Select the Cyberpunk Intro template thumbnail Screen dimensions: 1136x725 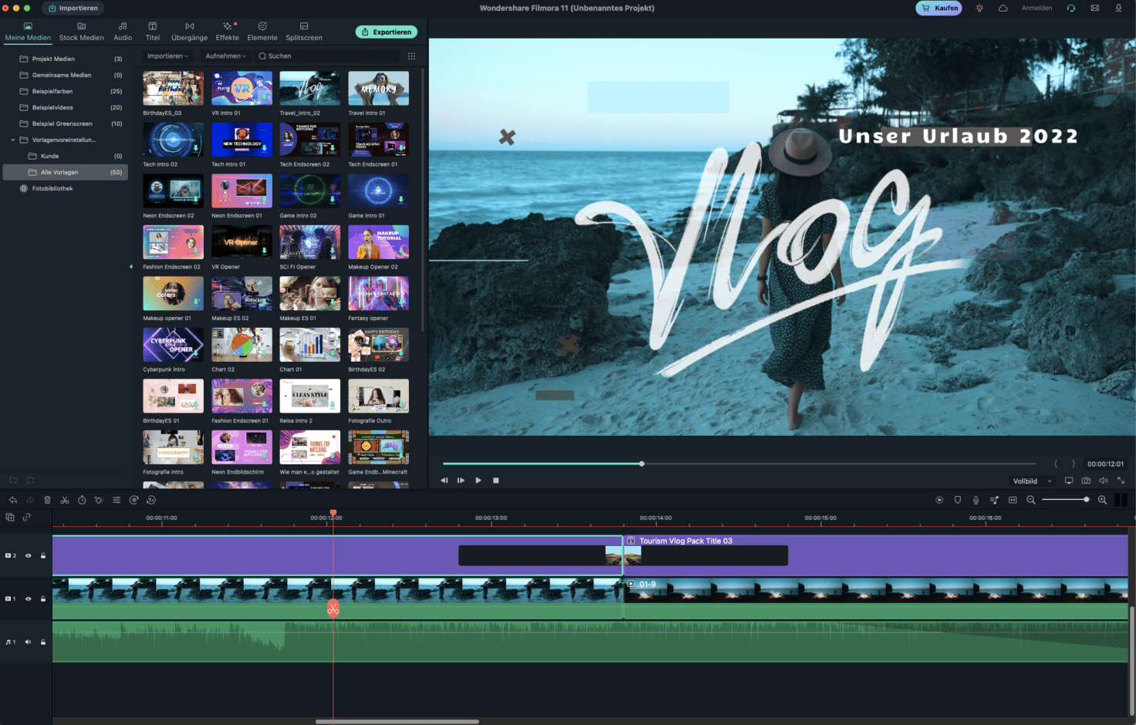click(x=173, y=345)
